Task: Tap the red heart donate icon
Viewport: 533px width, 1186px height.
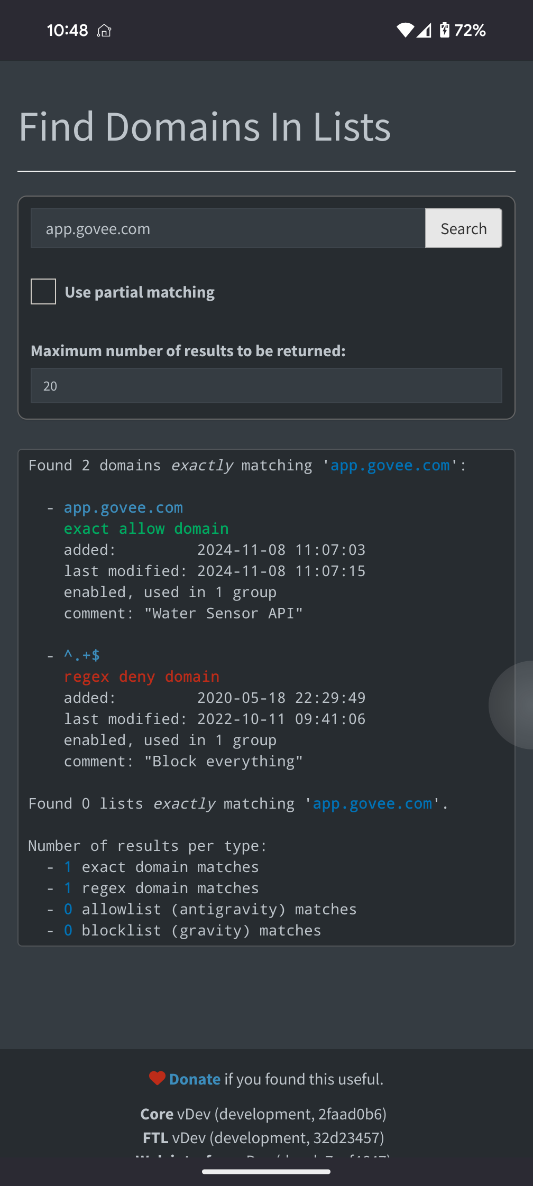Action: pos(157,1078)
